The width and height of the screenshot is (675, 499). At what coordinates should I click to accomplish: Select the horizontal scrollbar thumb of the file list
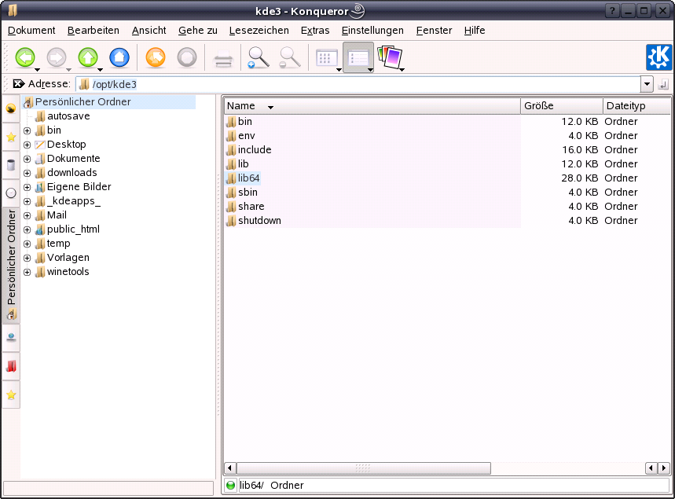(364, 468)
